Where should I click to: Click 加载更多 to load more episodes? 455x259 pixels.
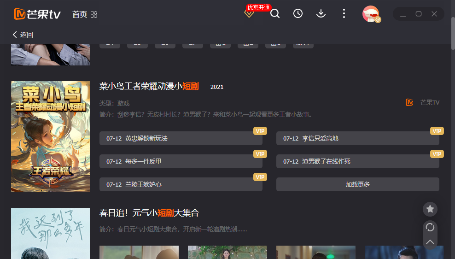357,184
